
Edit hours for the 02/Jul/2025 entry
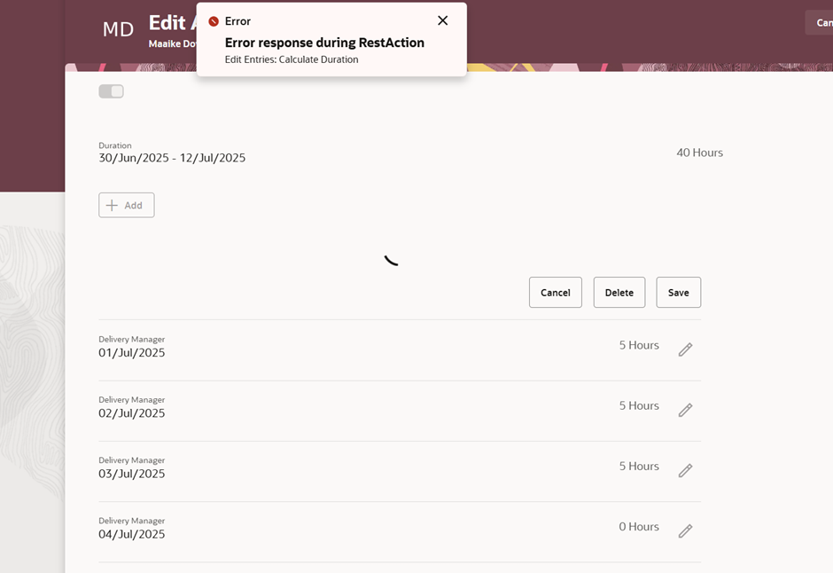point(685,411)
